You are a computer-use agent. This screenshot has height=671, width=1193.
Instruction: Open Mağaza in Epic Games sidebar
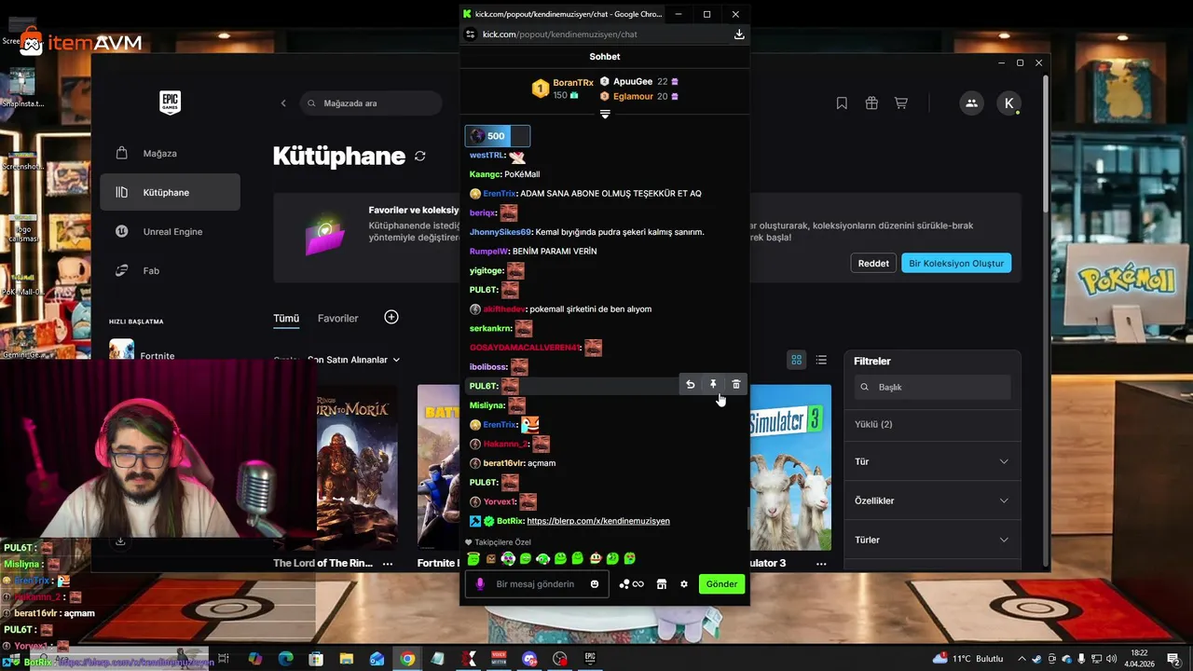point(170,153)
